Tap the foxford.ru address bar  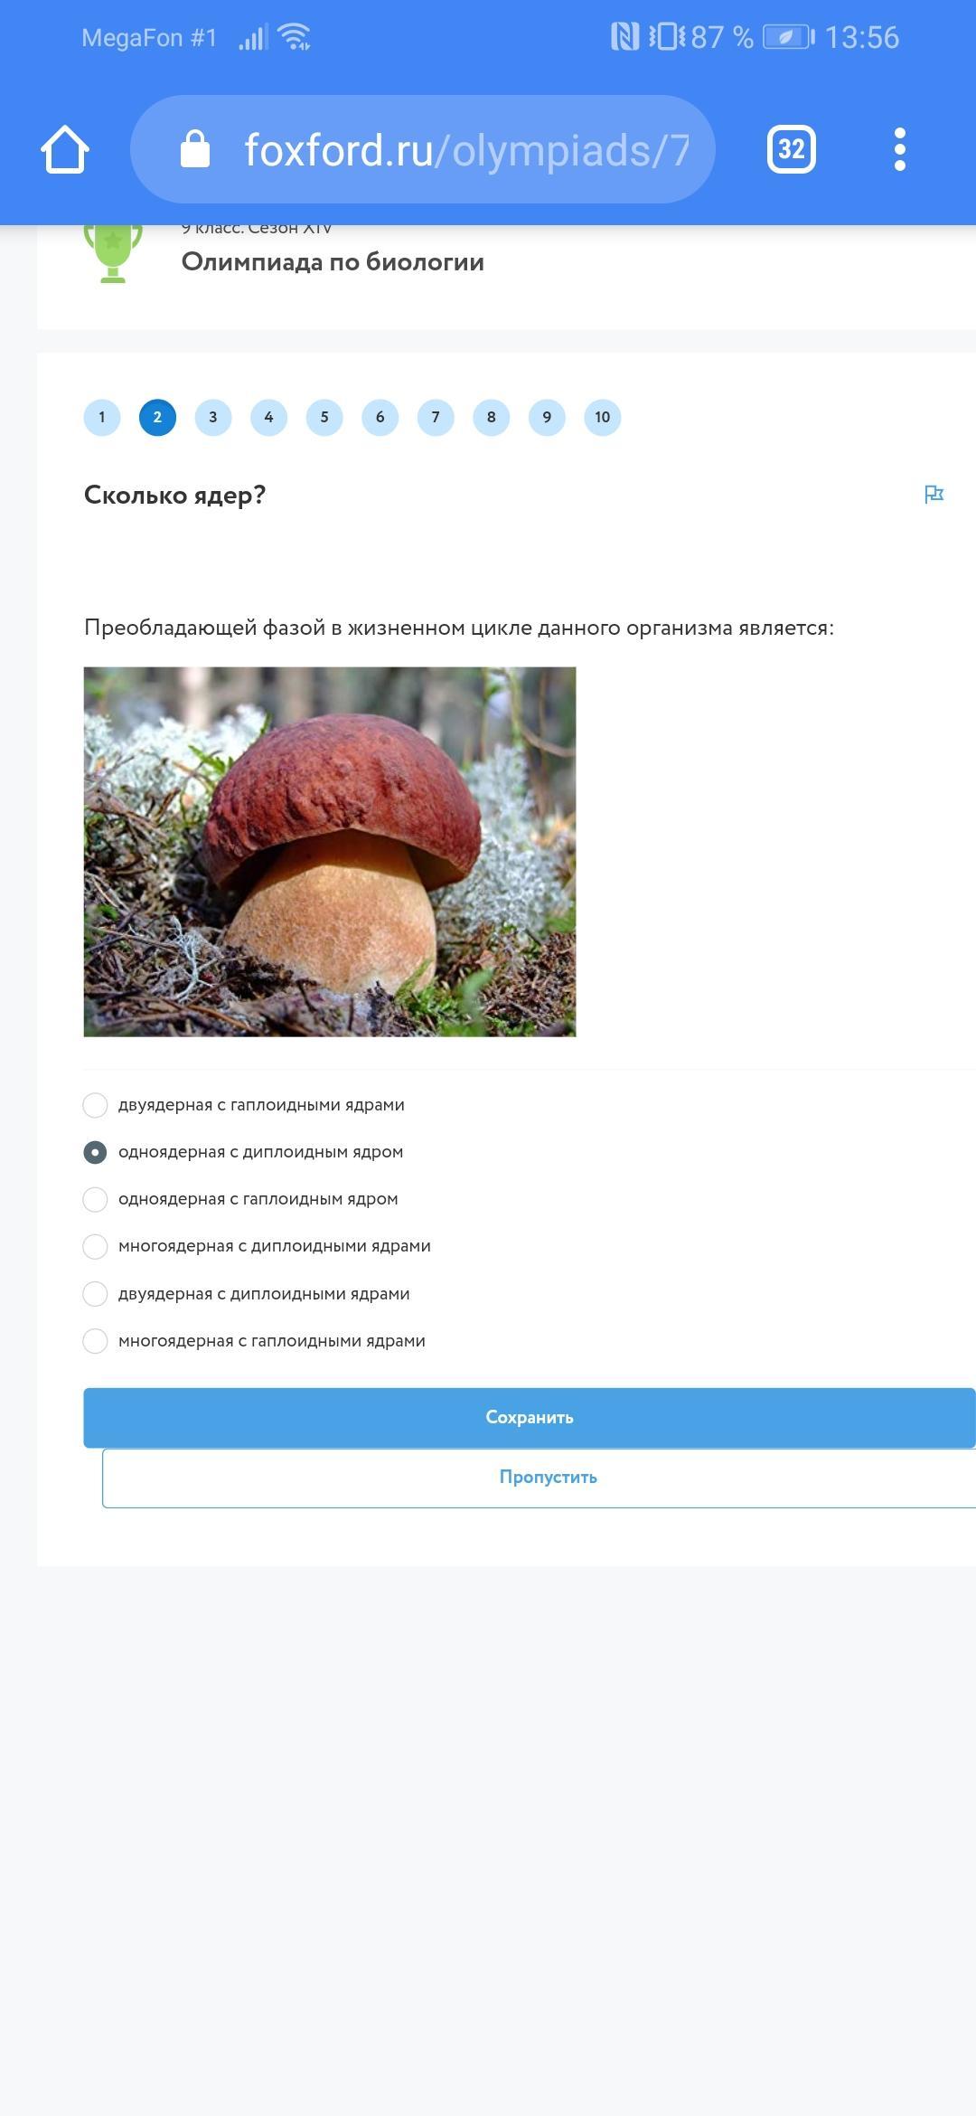423,149
